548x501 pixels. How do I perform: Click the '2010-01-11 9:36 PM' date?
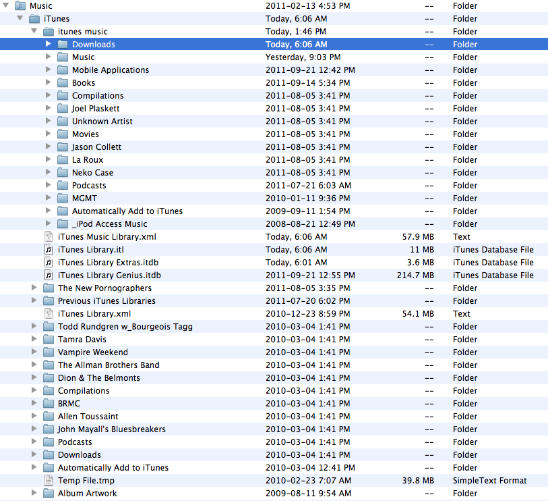(x=308, y=198)
